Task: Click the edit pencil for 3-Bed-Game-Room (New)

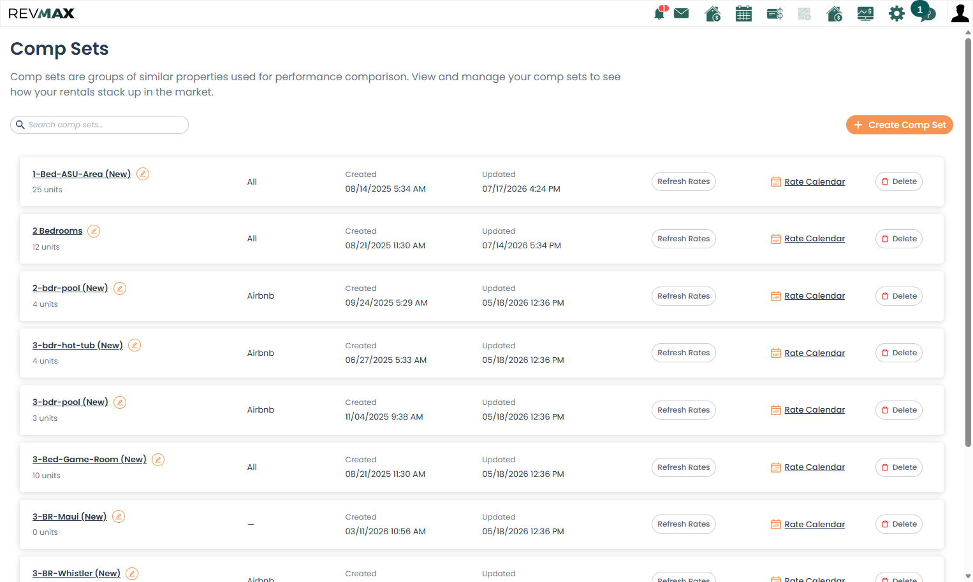Action: click(158, 460)
